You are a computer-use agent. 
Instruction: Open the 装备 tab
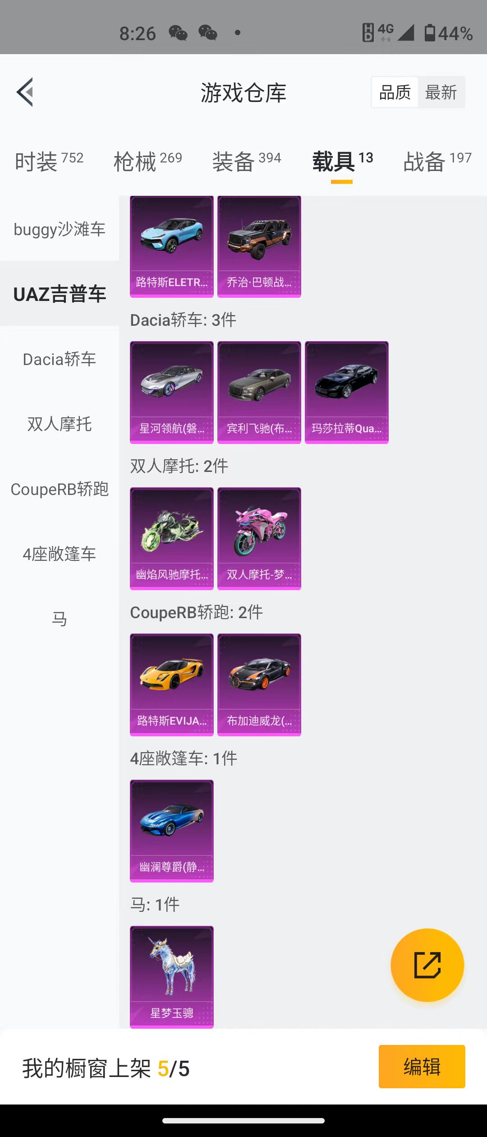click(247, 161)
